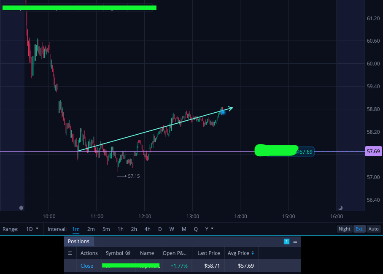Select the Positions tab
The image size is (383, 274).
click(78, 241)
